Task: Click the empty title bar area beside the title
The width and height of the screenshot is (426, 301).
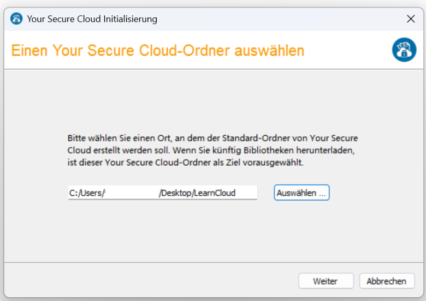Action: click(280, 19)
